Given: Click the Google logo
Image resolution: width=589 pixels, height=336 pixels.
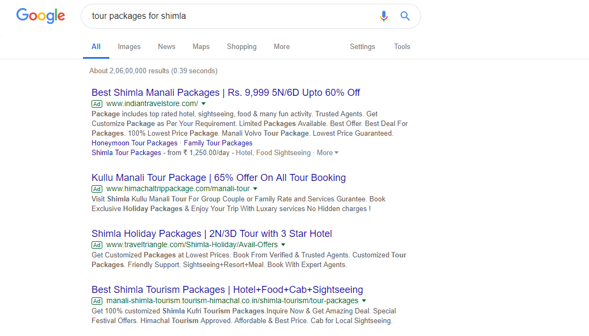Looking at the screenshot, I should (40, 16).
